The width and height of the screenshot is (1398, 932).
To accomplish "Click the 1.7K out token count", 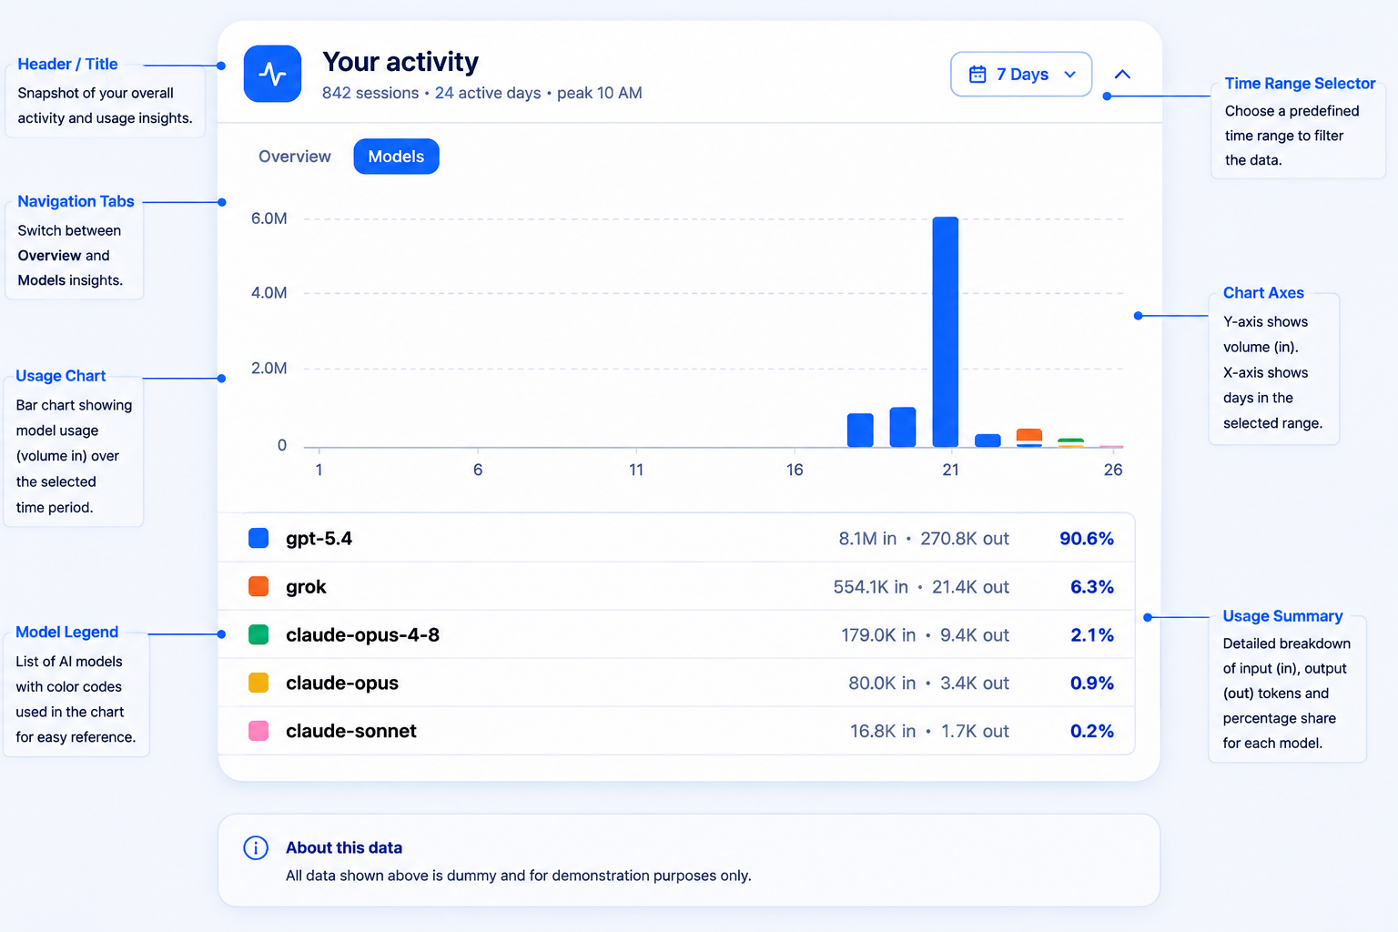I will pos(975,731).
